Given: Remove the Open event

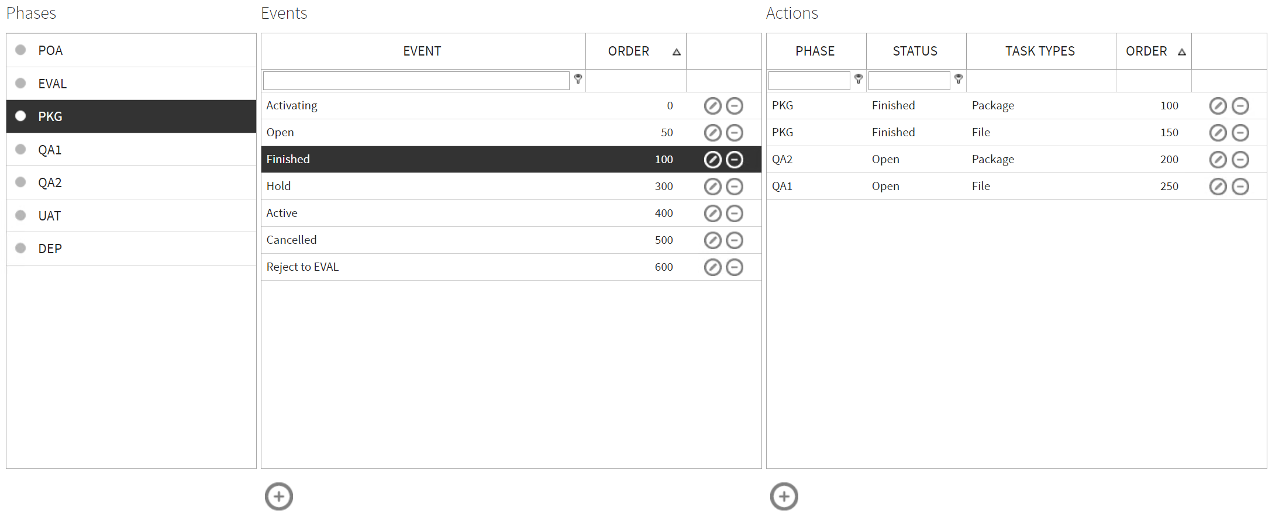Looking at the screenshot, I should pos(735,133).
